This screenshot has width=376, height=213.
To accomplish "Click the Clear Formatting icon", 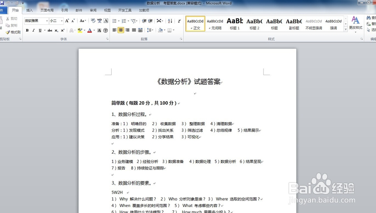I will 93,21.
